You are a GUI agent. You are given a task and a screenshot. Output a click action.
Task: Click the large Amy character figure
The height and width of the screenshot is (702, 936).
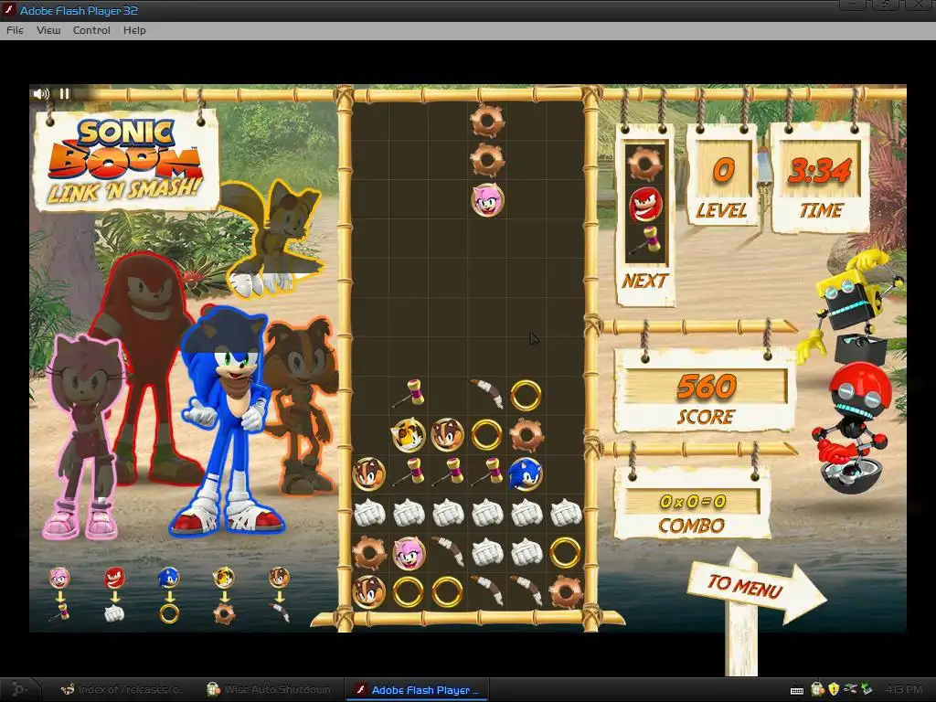click(x=85, y=436)
